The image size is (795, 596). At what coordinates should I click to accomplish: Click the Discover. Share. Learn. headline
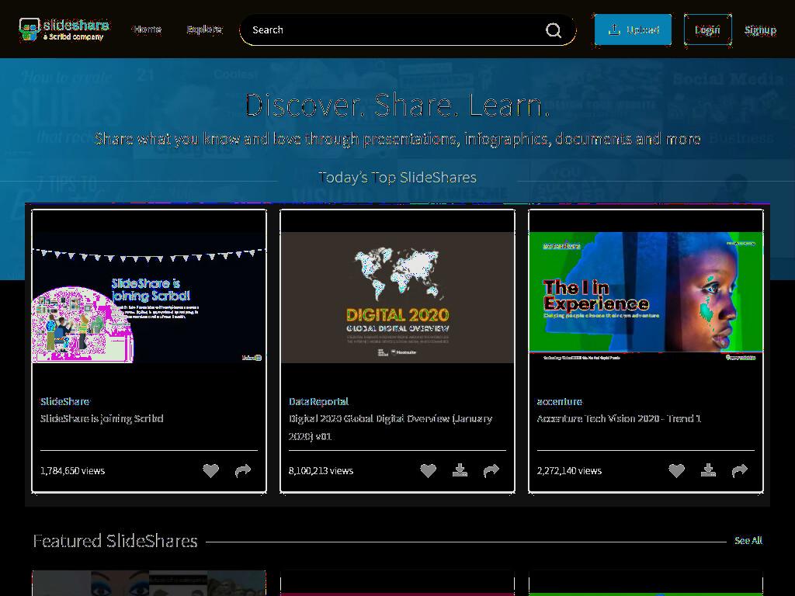click(x=397, y=106)
